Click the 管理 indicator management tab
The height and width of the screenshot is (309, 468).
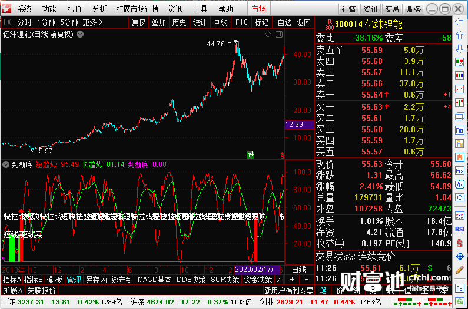coord(74,280)
